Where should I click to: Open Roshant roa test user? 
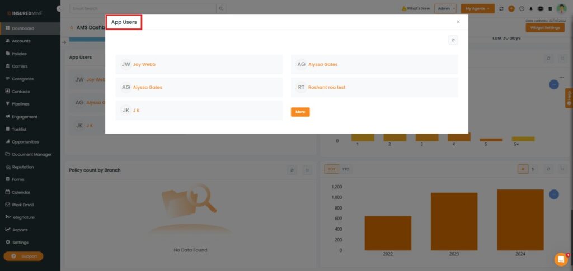(x=326, y=87)
